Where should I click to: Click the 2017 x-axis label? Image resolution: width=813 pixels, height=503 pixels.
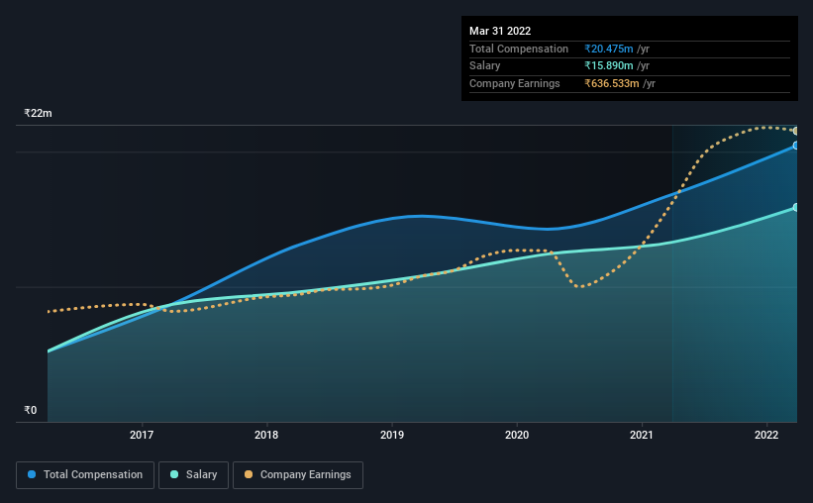[142, 435]
